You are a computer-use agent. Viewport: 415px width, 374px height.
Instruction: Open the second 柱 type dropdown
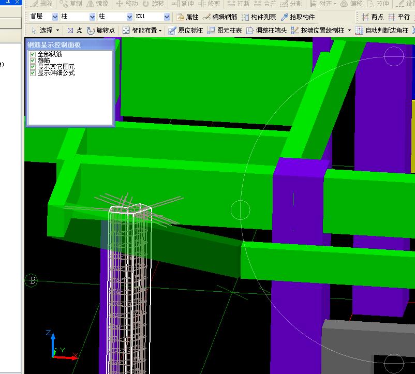(129, 17)
